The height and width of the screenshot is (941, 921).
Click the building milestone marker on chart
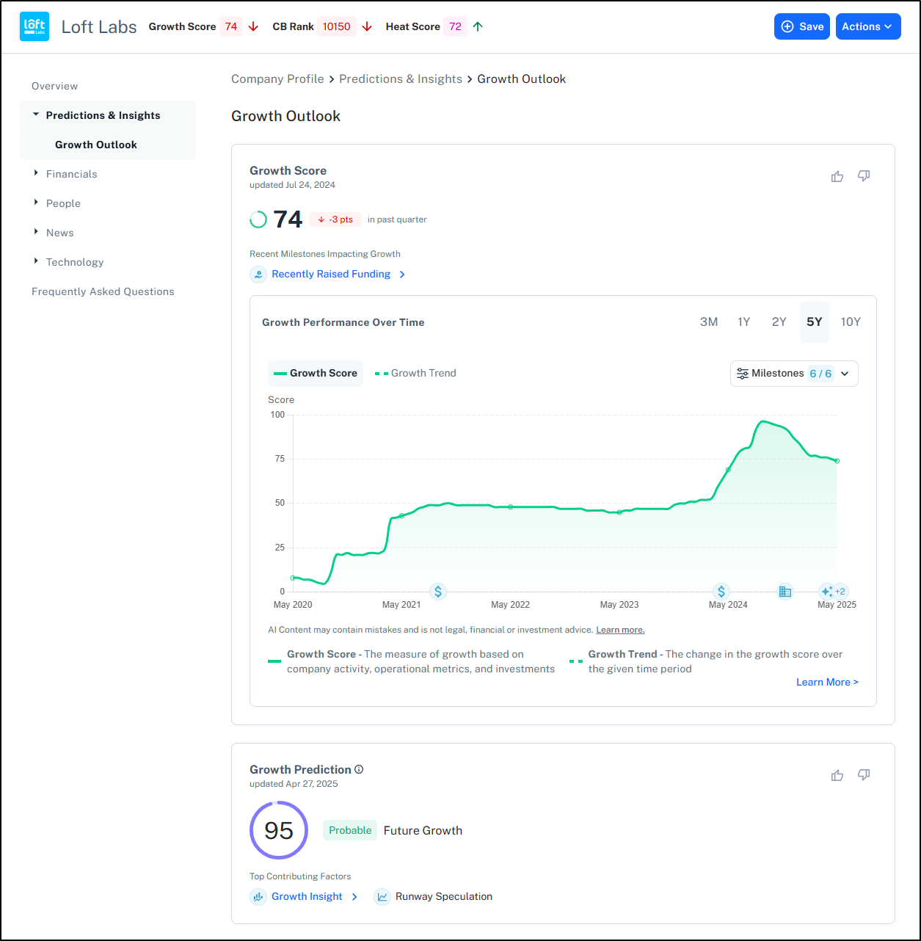tap(785, 591)
